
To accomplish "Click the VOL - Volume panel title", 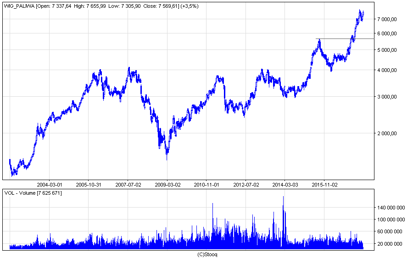I will [33, 193].
